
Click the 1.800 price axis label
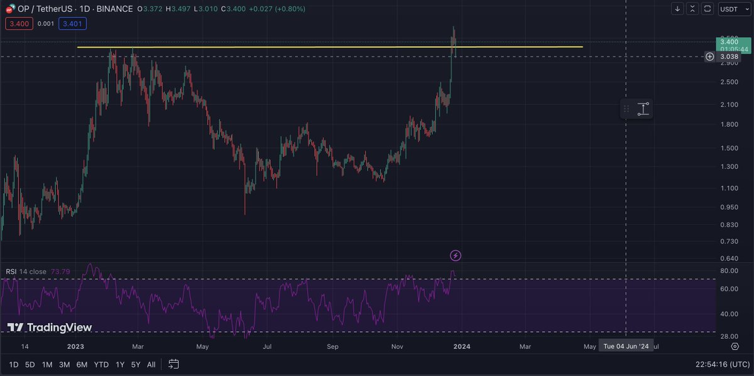pos(729,124)
